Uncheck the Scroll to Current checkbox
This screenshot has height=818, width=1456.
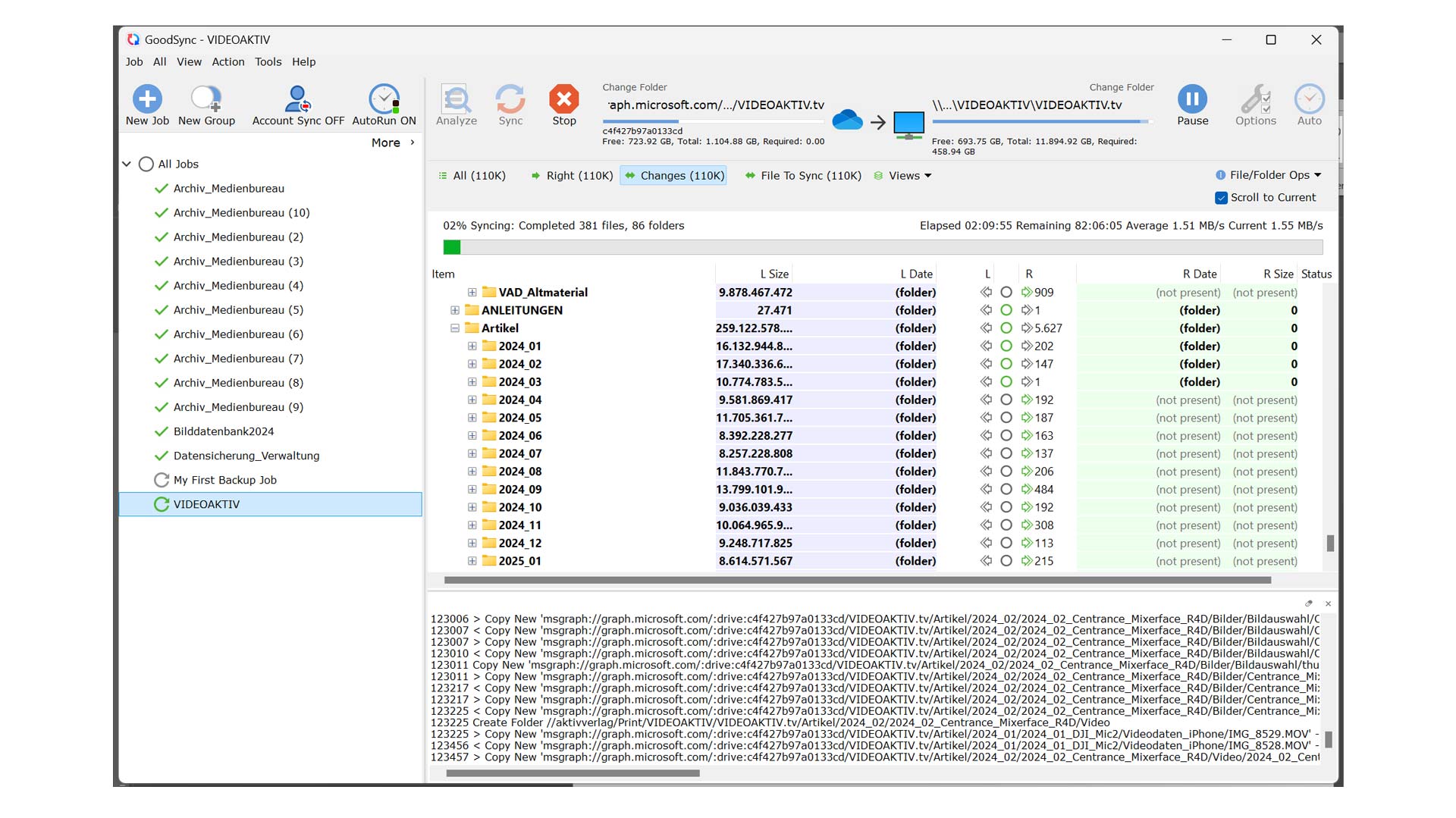1221,198
